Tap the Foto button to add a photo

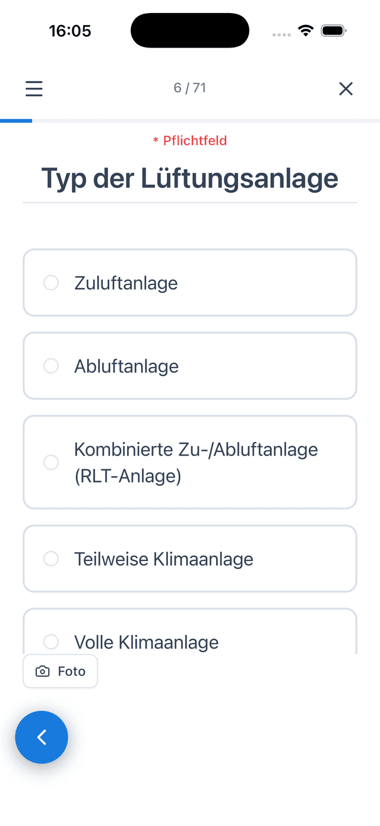pyautogui.click(x=60, y=670)
